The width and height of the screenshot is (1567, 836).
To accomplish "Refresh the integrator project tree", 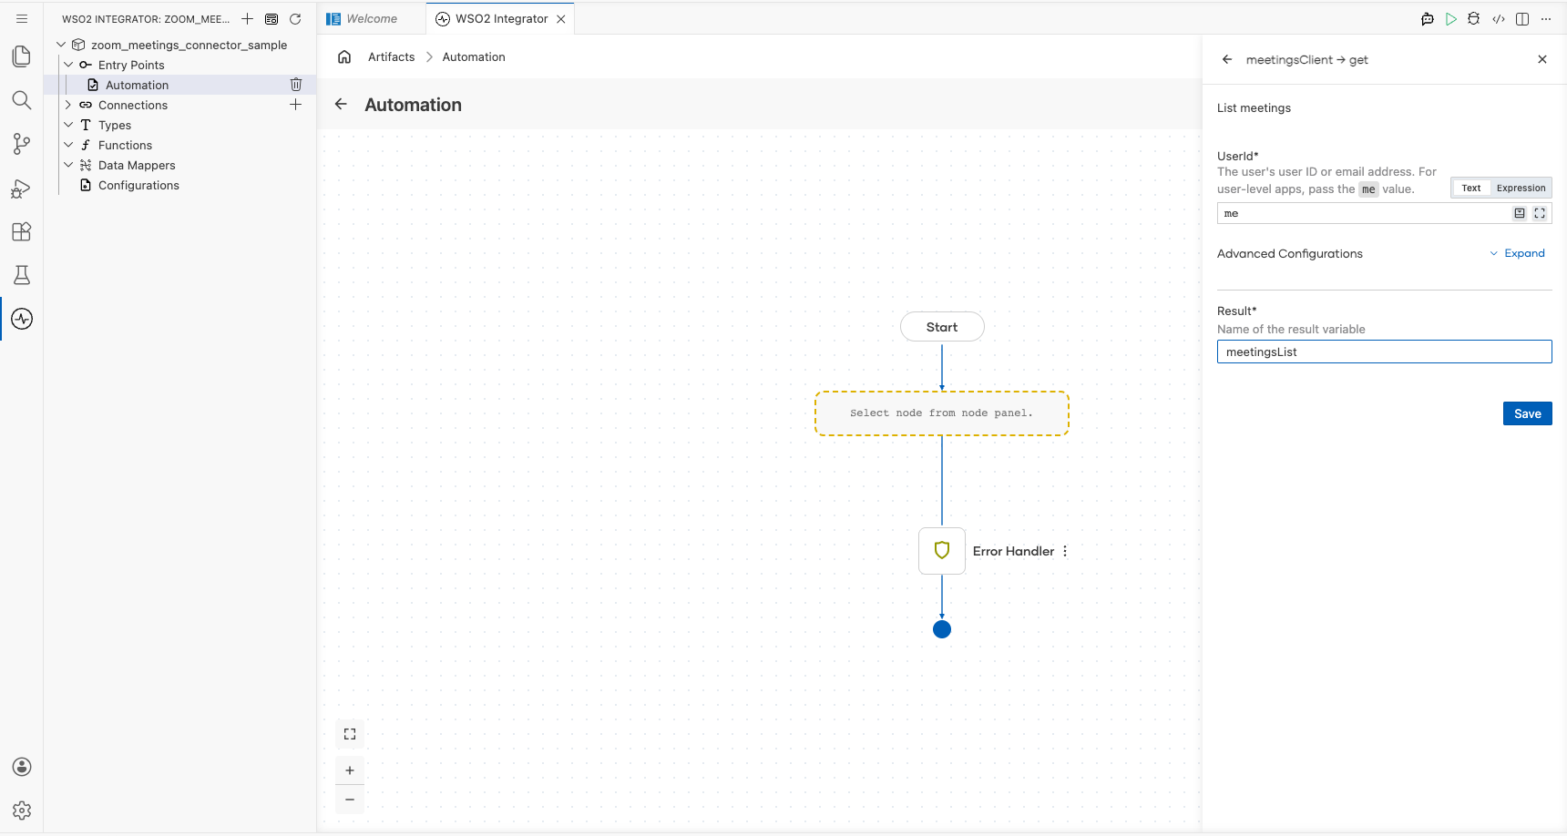I will 295,19.
